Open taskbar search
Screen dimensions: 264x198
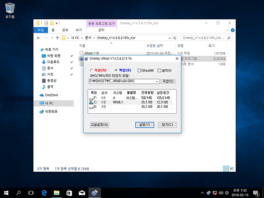19,193
